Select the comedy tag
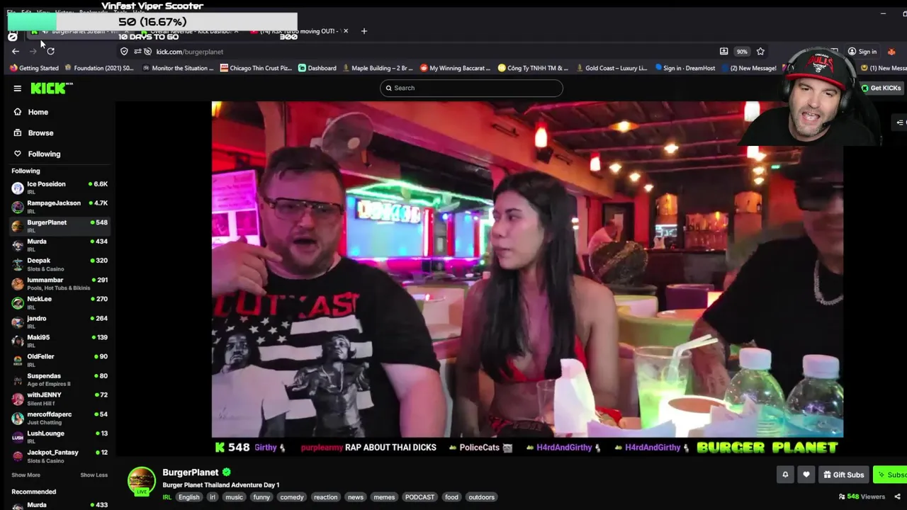Viewport: 907px width, 510px height. pyautogui.click(x=291, y=497)
